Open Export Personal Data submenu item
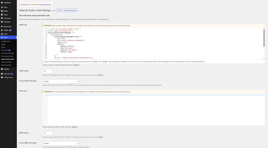This screenshot has width=268, height=148. pos(8,53)
